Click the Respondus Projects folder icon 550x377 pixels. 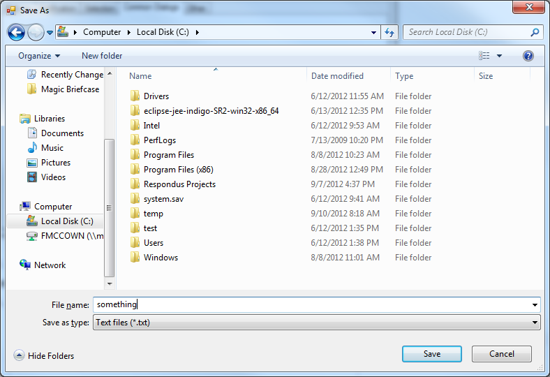coord(135,184)
